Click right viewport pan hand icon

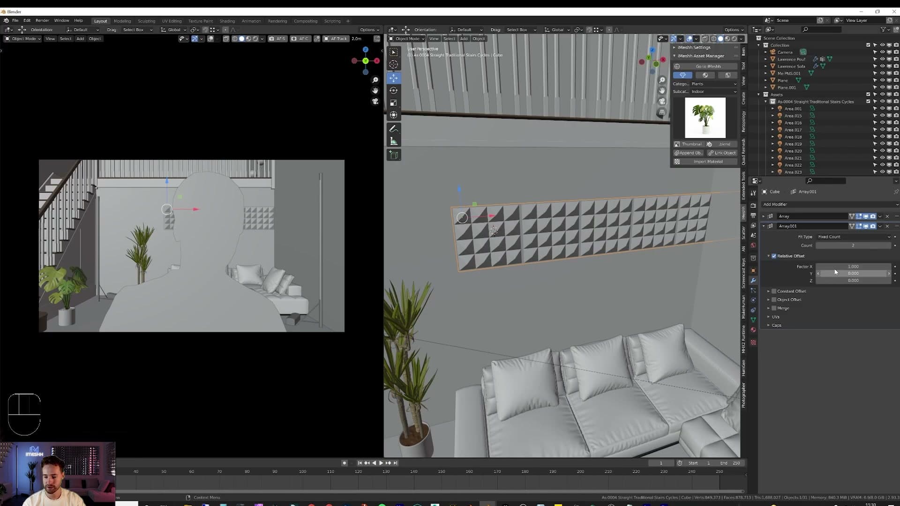pos(662,90)
